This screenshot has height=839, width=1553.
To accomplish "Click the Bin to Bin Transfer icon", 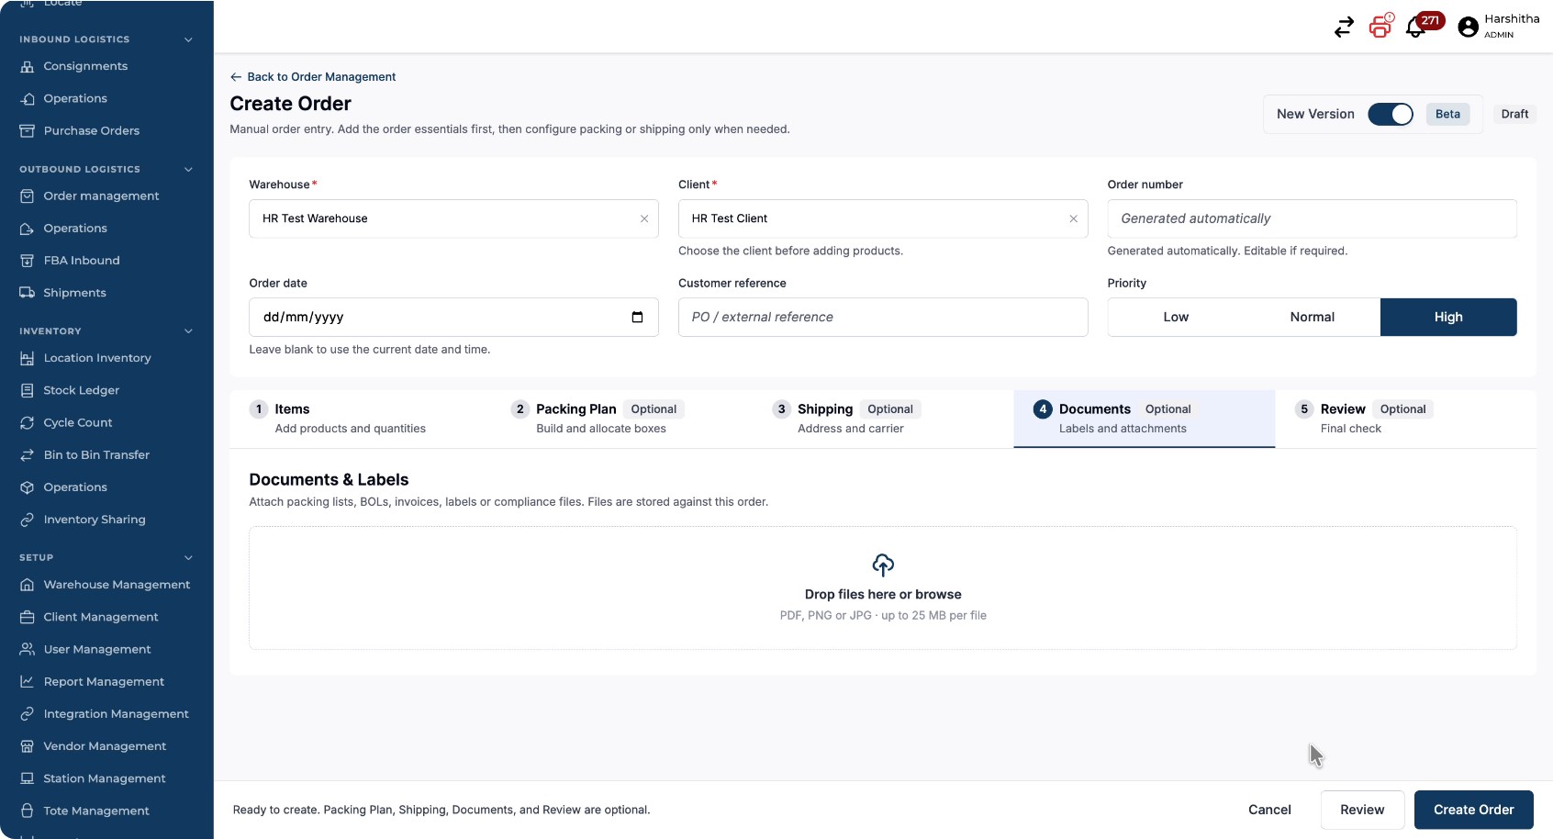I will (x=28, y=454).
